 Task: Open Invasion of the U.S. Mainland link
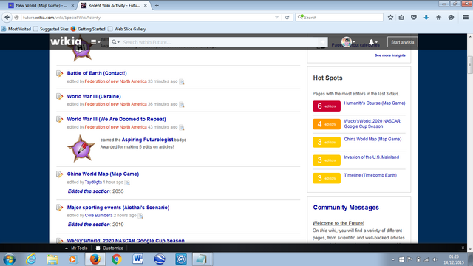(x=371, y=157)
